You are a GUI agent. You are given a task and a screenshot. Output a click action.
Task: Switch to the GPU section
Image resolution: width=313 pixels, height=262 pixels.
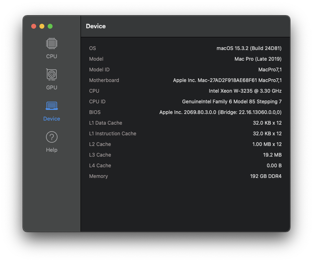51,80
